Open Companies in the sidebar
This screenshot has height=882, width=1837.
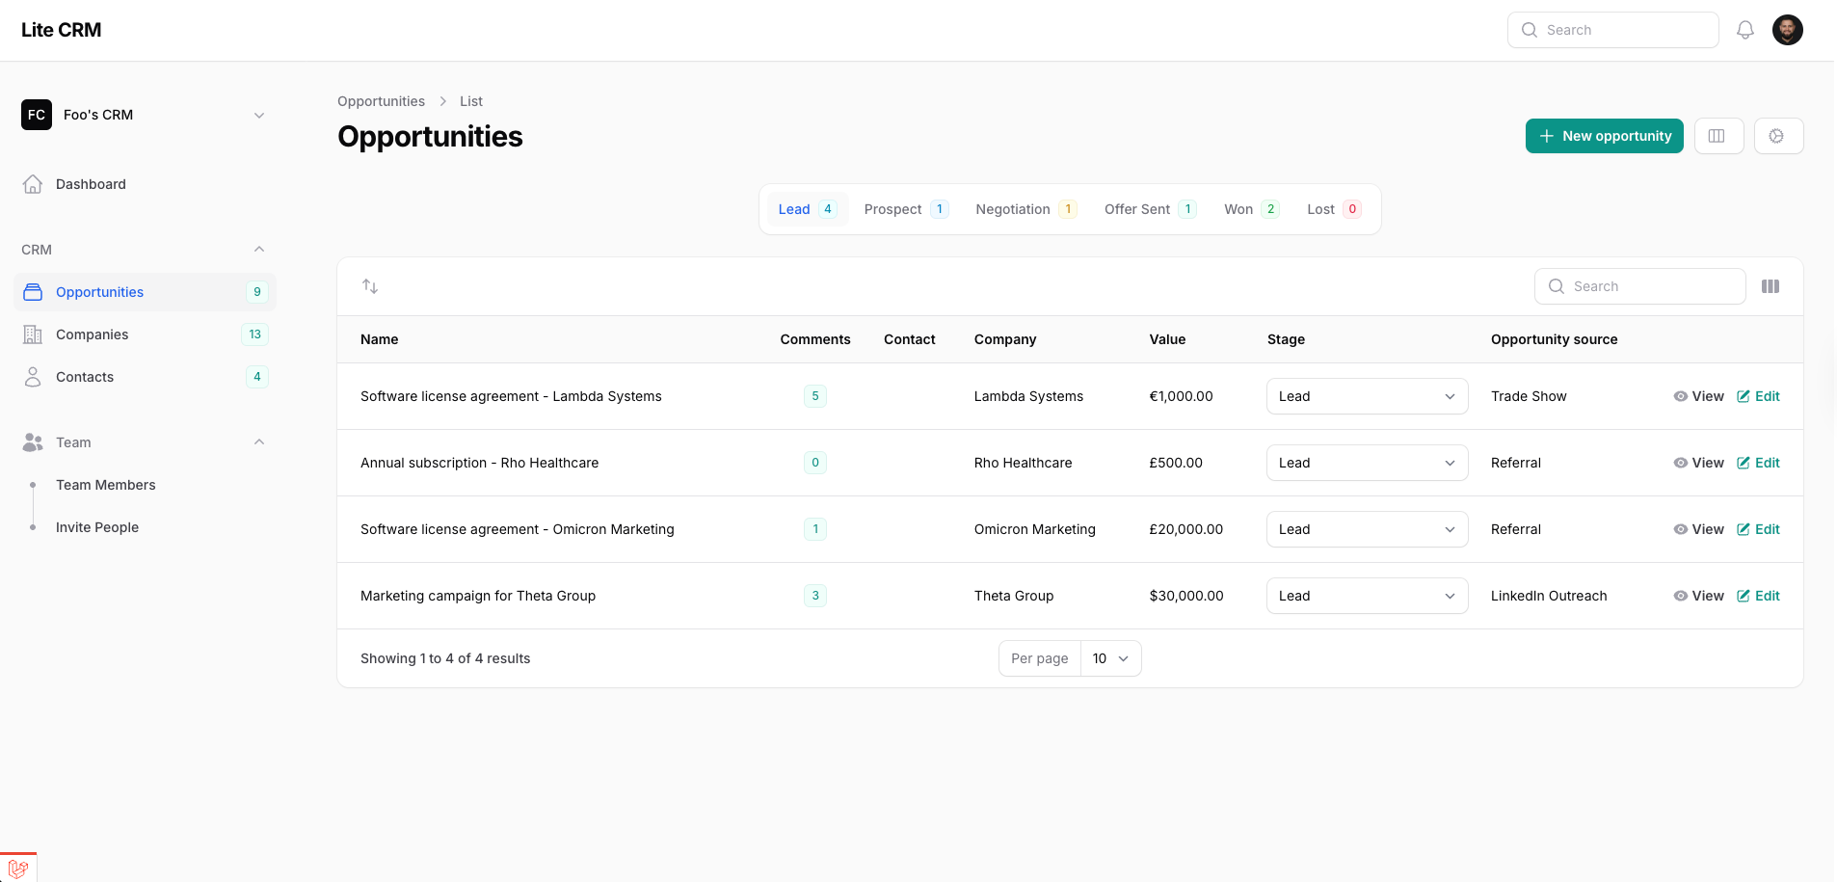(x=92, y=334)
